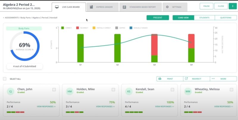Click the red Incorrect legend swatch
This screenshot has height=120, width=238.
pos(77,28)
